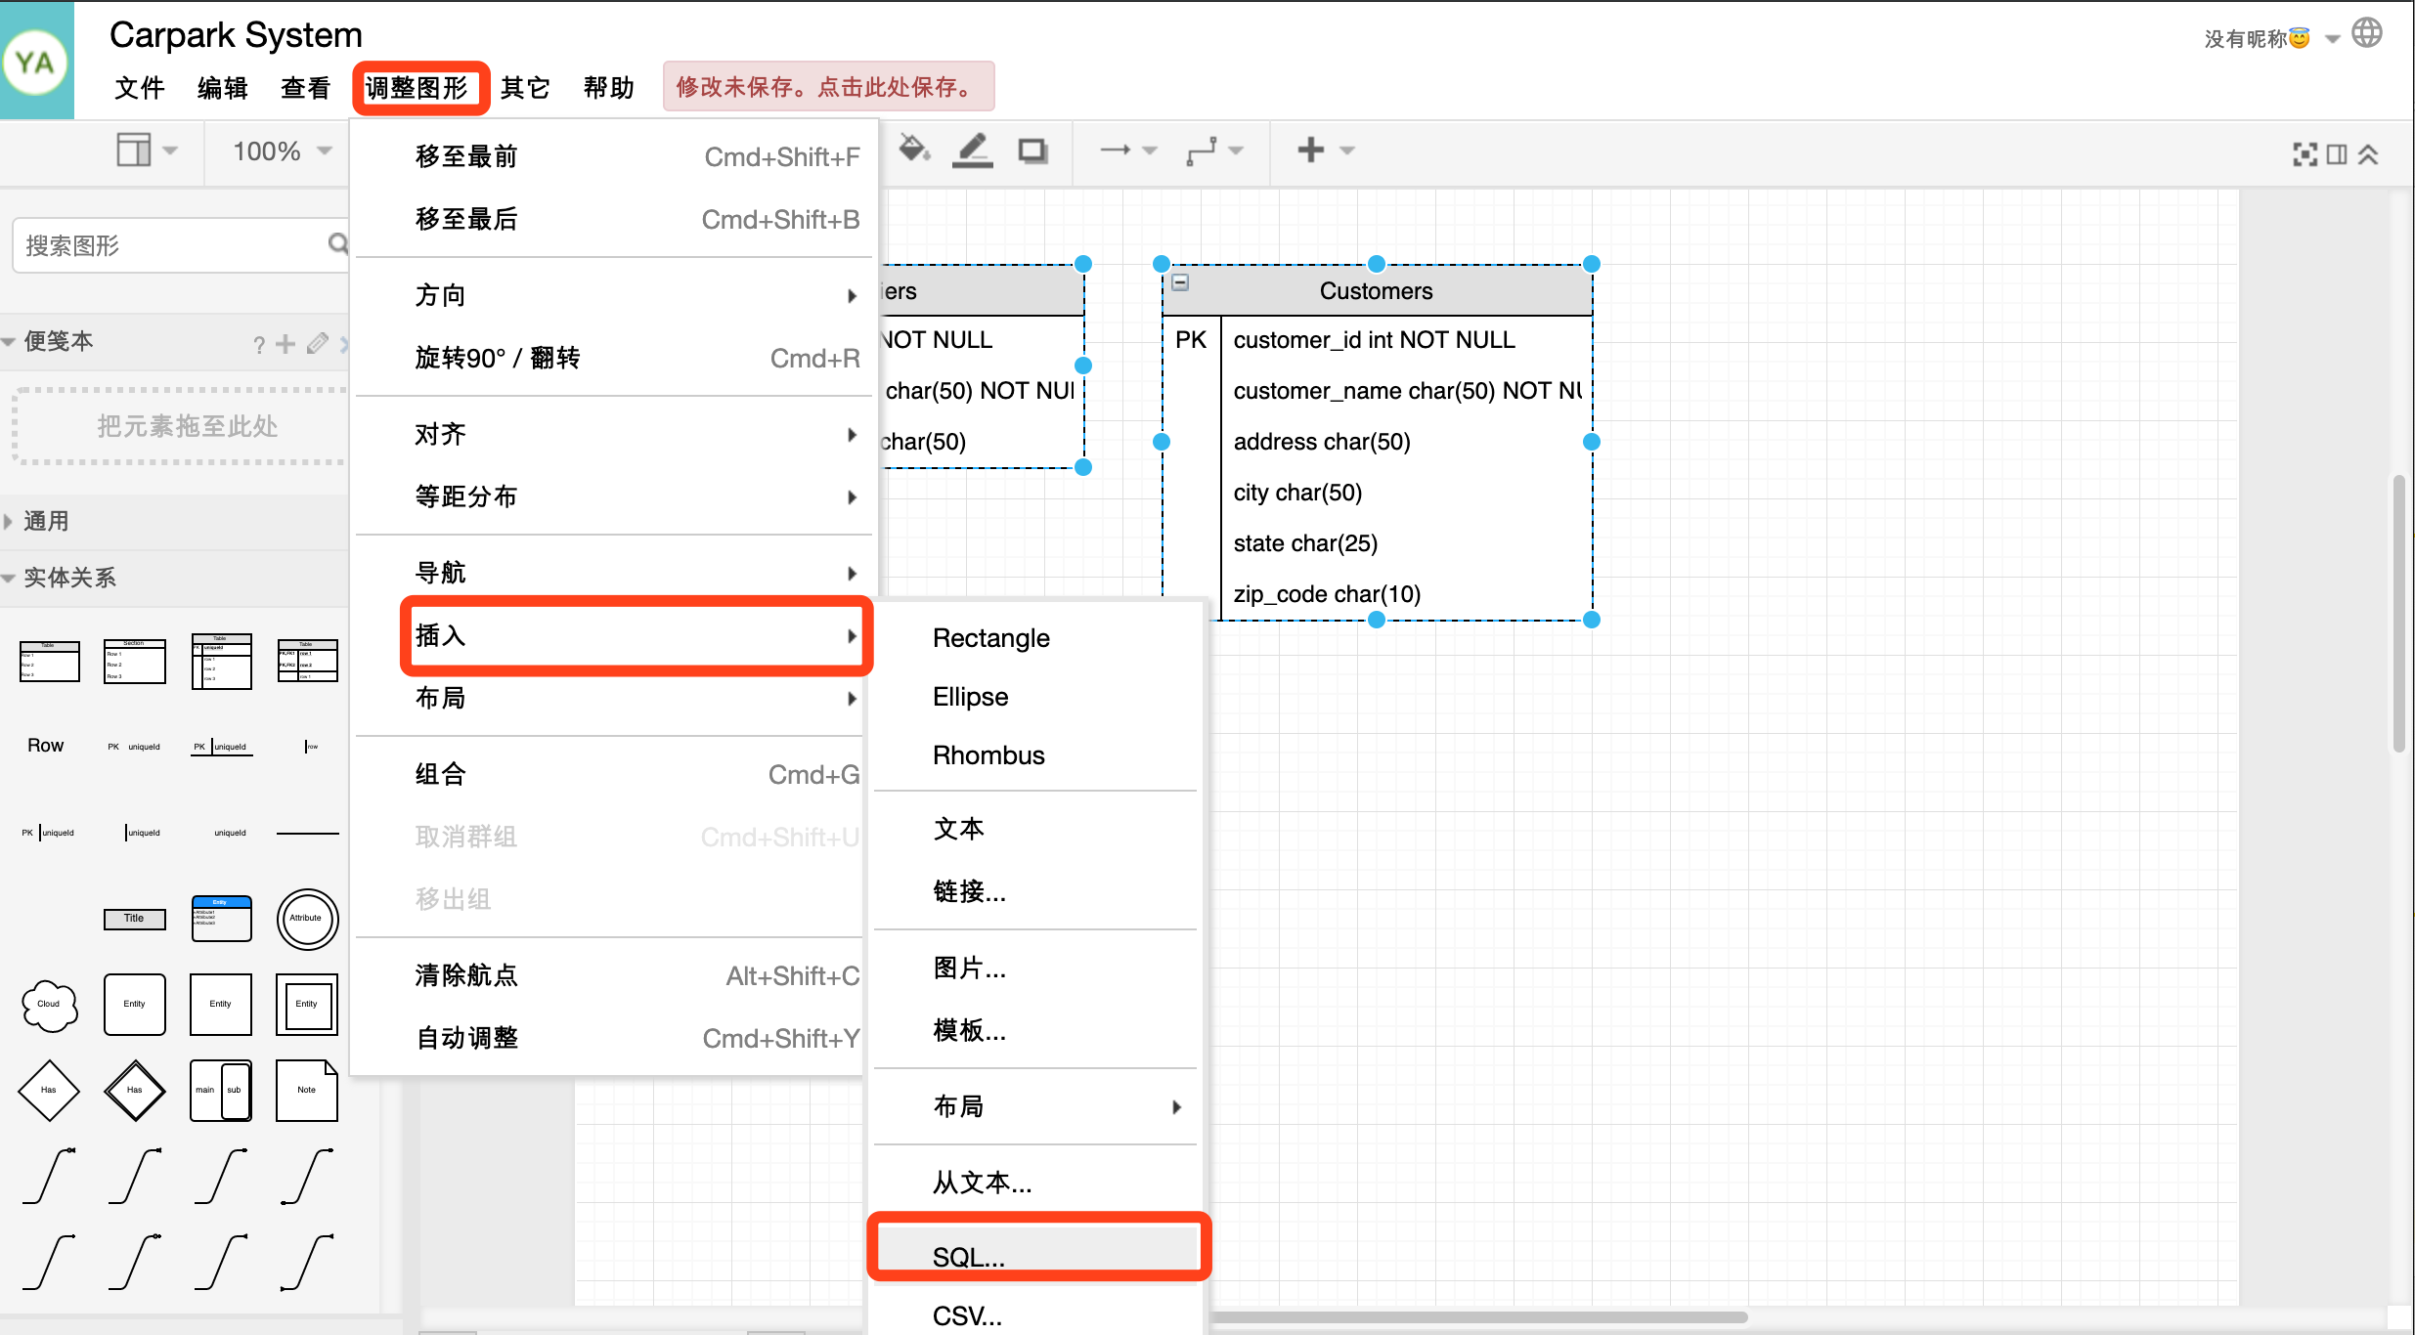Open the user nickname dropdown arrow
2415x1335 pixels.
(2332, 40)
